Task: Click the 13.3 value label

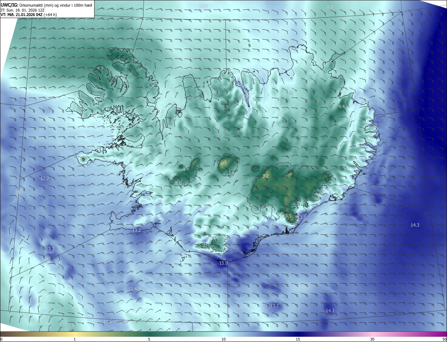Action: click(50, 249)
